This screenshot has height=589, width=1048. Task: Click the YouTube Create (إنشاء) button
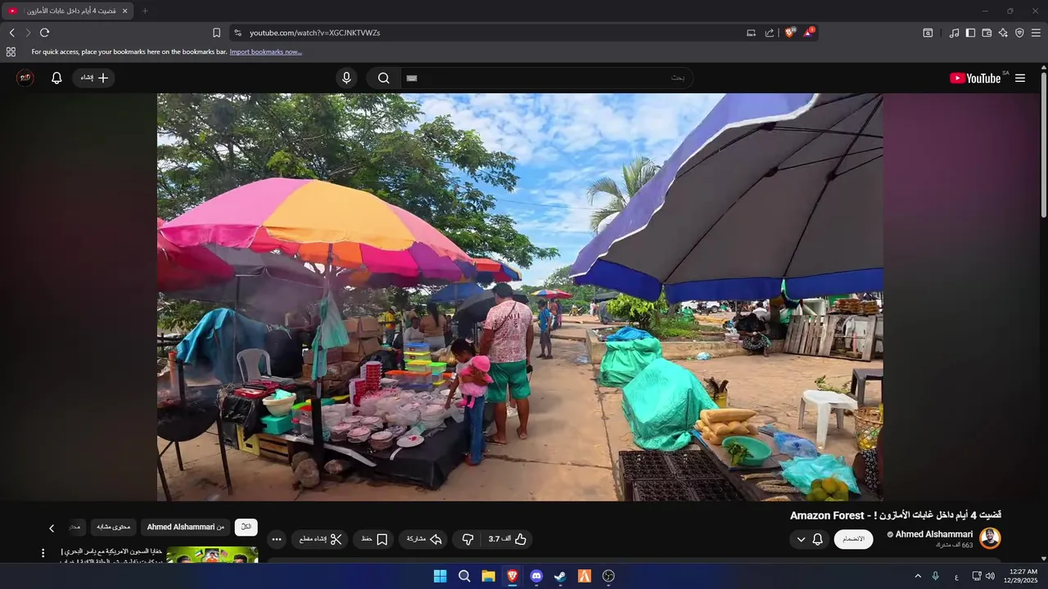point(93,78)
